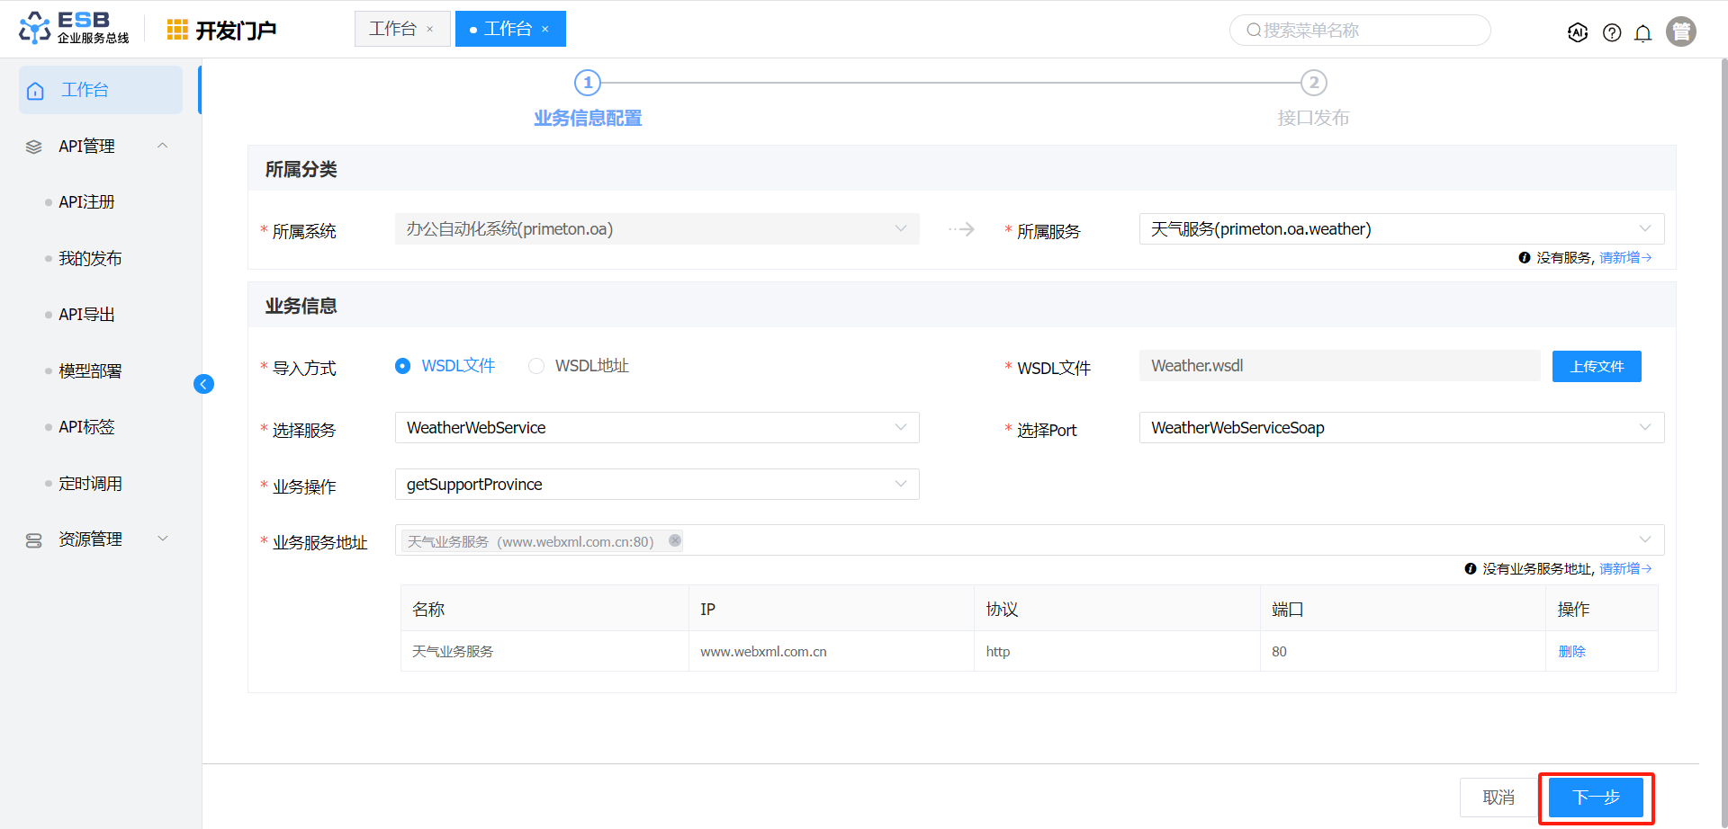Click 下一步 to proceed
The image size is (1728, 829).
point(1595,798)
